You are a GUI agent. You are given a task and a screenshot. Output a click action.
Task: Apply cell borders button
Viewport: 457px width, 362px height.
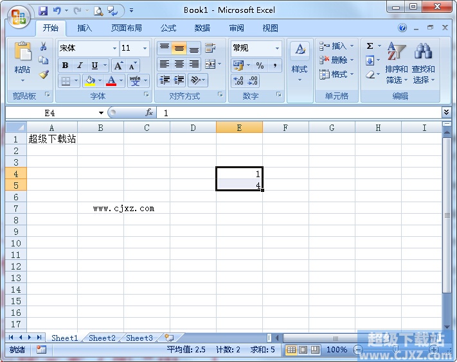(x=66, y=81)
